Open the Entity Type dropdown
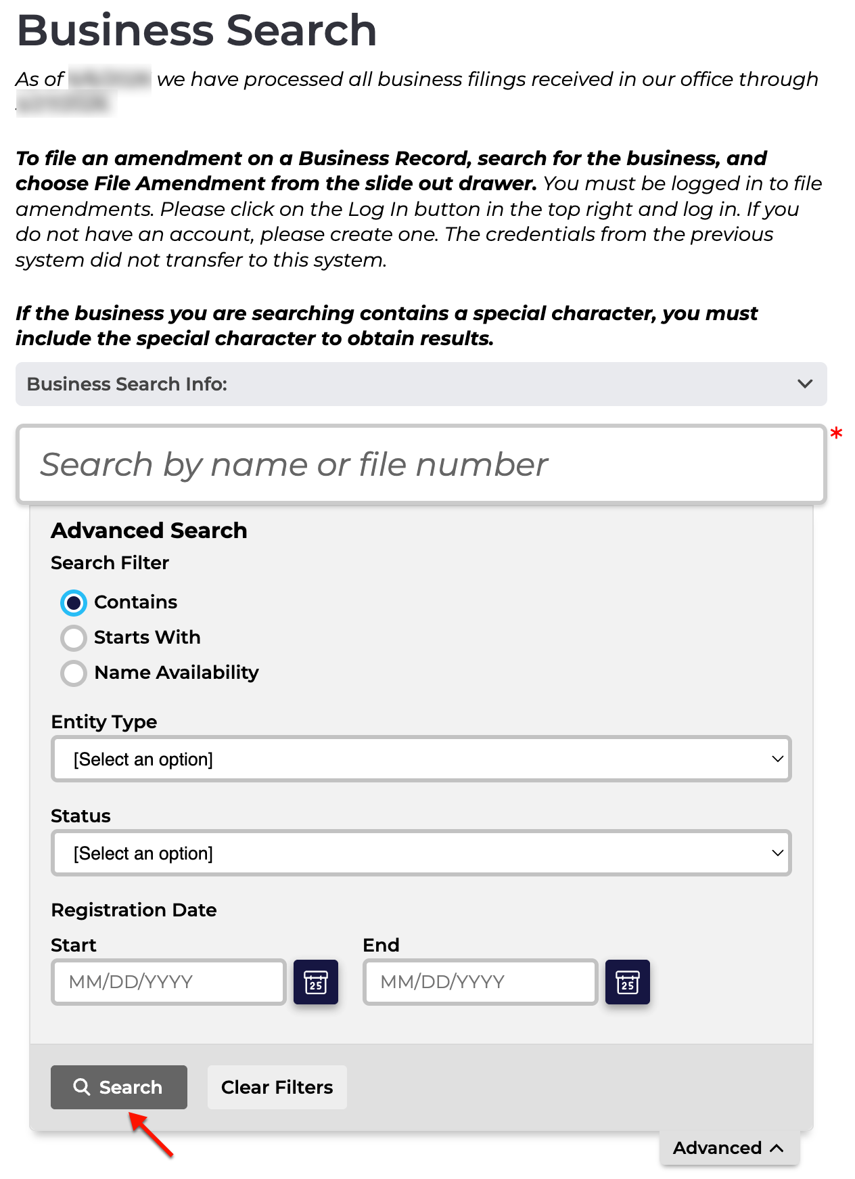This screenshot has width=855, height=1179. [x=421, y=759]
